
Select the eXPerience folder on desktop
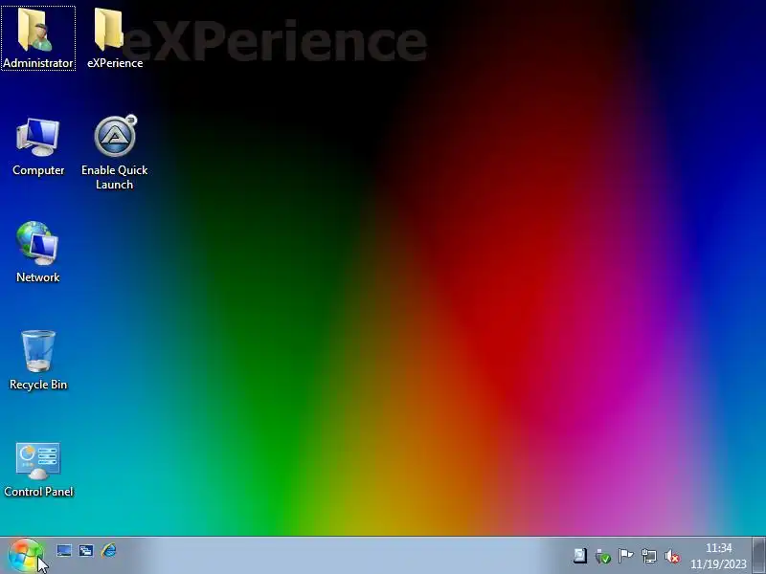[x=115, y=38]
